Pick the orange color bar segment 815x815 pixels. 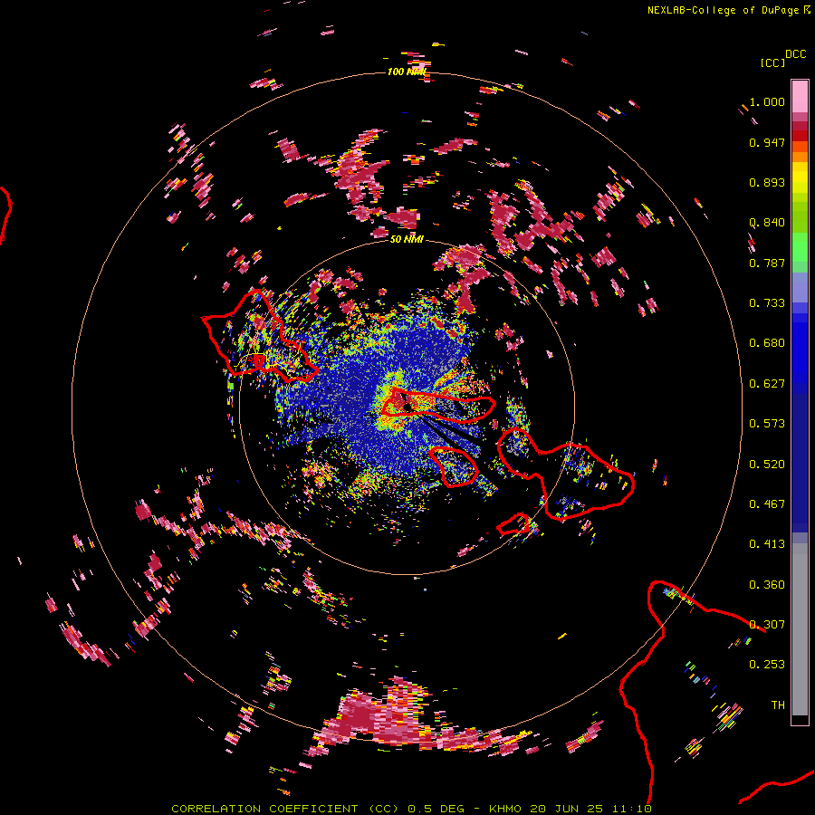click(x=800, y=157)
